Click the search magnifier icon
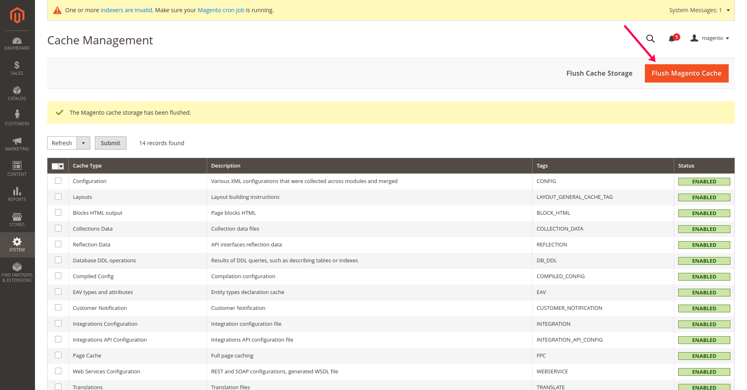 coord(651,38)
